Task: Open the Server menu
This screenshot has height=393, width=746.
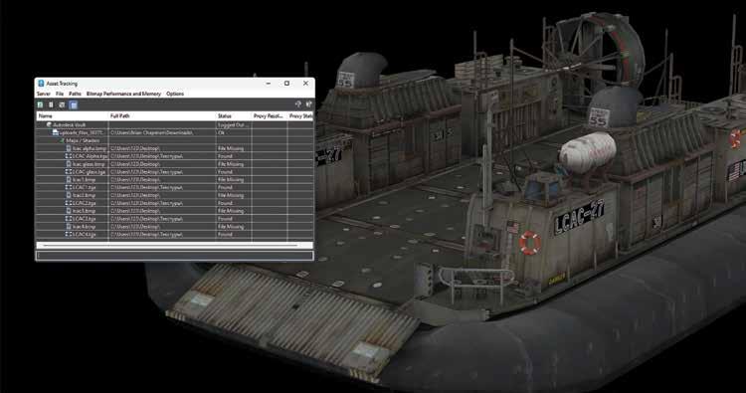Action: click(44, 94)
